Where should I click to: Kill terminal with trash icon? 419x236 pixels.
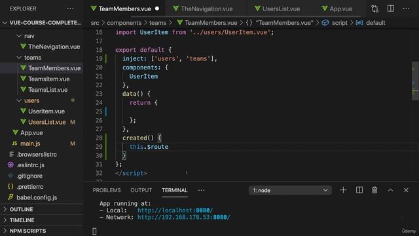tap(374, 190)
